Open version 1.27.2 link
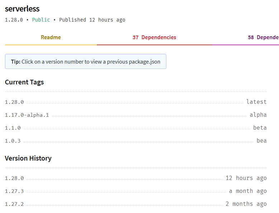Screen dimensions: 279x213 (x=14, y=204)
